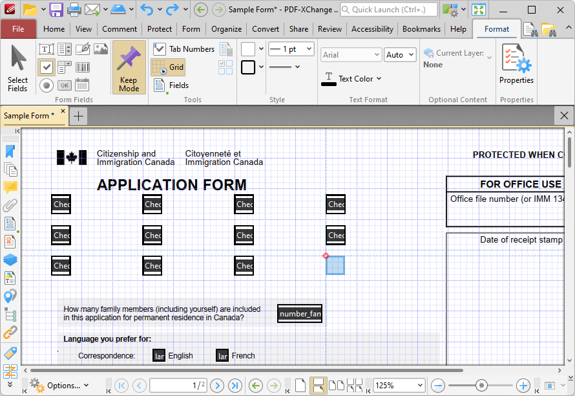Click the zoom in plus button
Image resolution: width=575 pixels, height=396 pixels.
pyautogui.click(x=523, y=386)
